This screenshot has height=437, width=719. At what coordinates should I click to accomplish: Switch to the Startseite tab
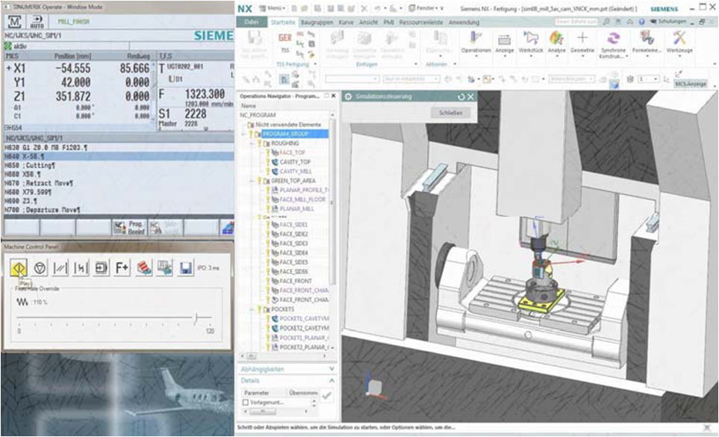coord(283,22)
